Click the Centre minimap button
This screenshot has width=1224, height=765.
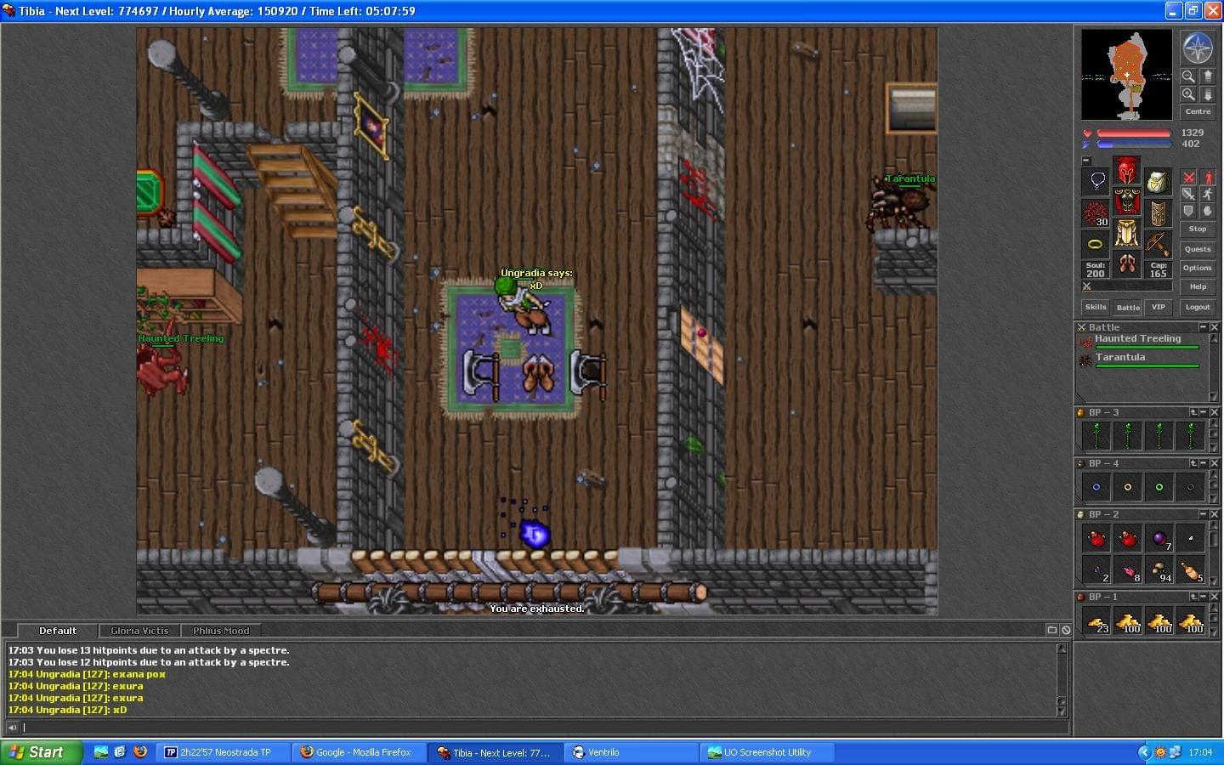1198,111
